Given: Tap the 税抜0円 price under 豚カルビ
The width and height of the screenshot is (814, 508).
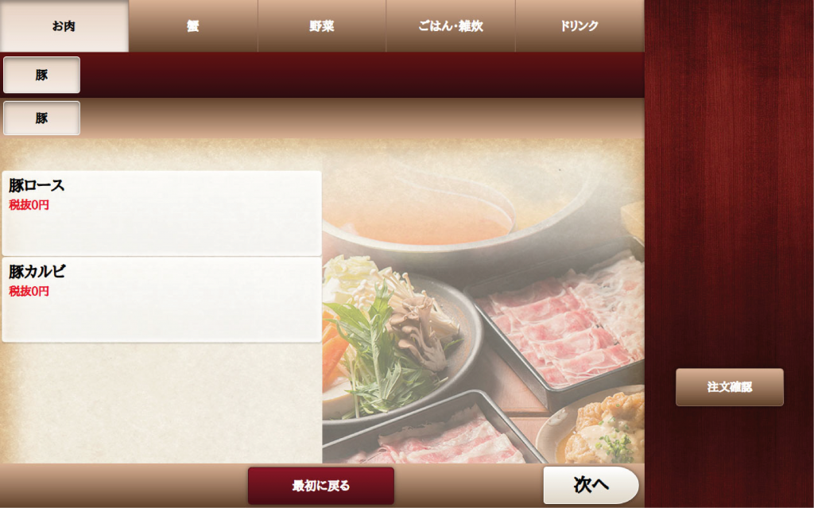Looking at the screenshot, I should 29,292.
